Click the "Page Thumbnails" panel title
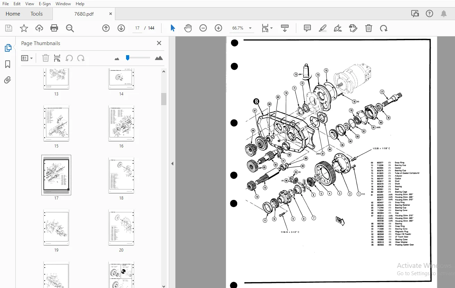455x288 pixels. pos(41,43)
